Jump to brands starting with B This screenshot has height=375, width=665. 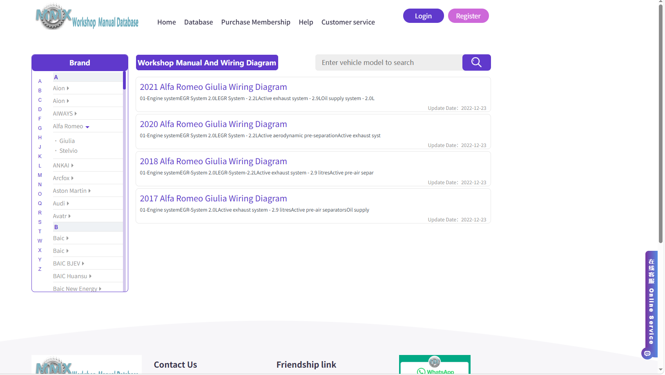(40, 91)
